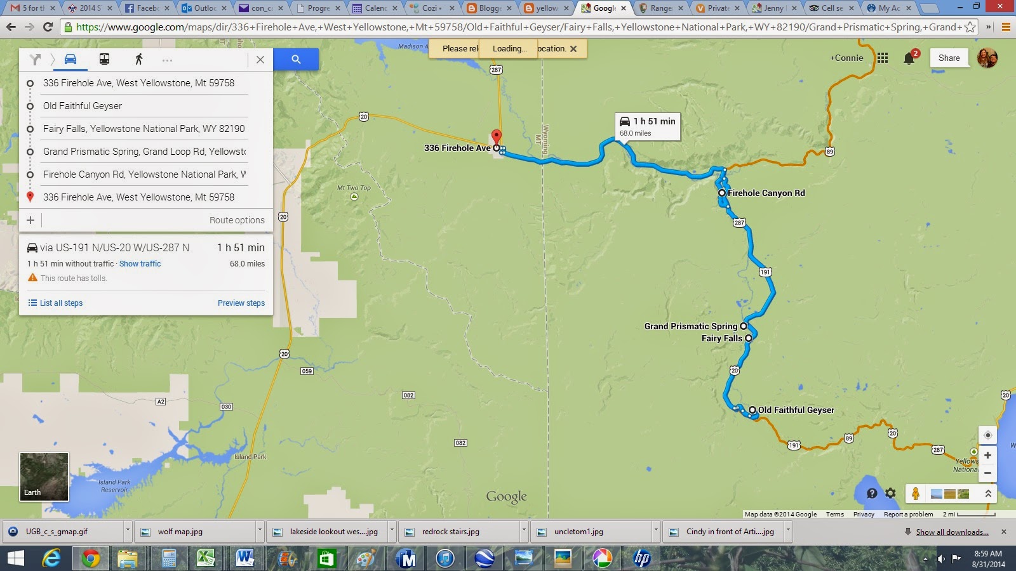Open the map help question-mark icon
This screenshot has height=571, width=1016.
point(872,494)
